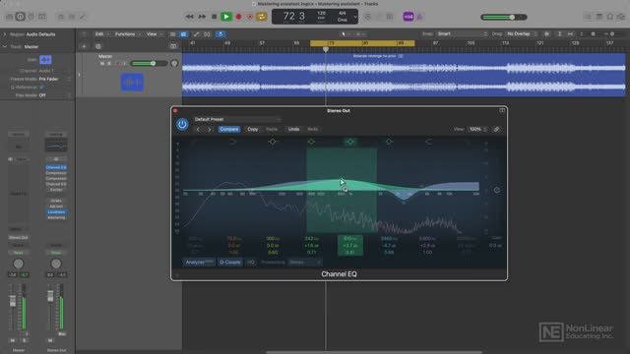Click the Paste button in Channel EQ
Viewport: 630px width, 354px height.
pyautogui.click(x=272, y=129)
